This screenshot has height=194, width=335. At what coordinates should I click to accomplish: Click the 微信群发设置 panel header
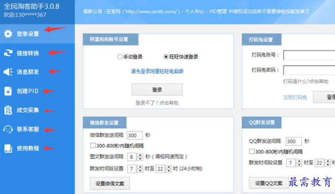coord(105,123)
